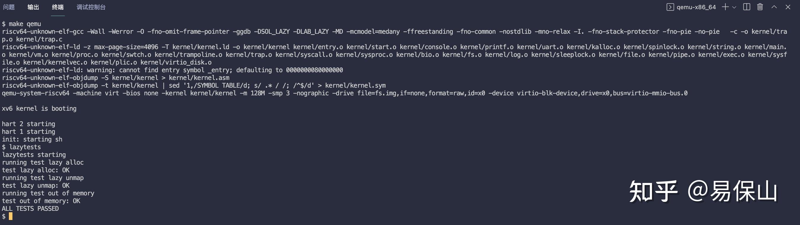This screenshot has width=800, height=225.
Task: Click the "make qemu" command line
Action: (x=25, y=24)
